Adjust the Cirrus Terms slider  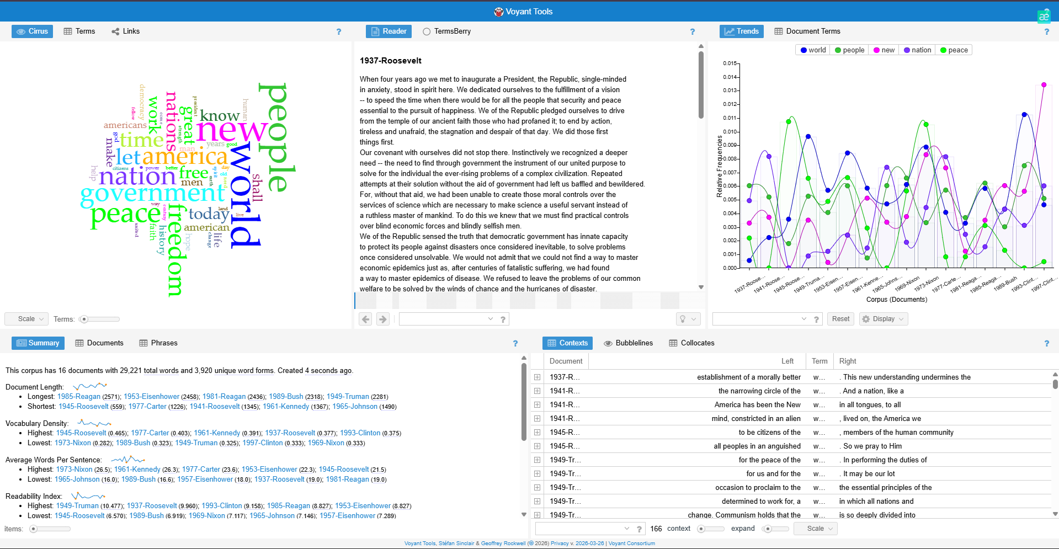click(84, 319)
